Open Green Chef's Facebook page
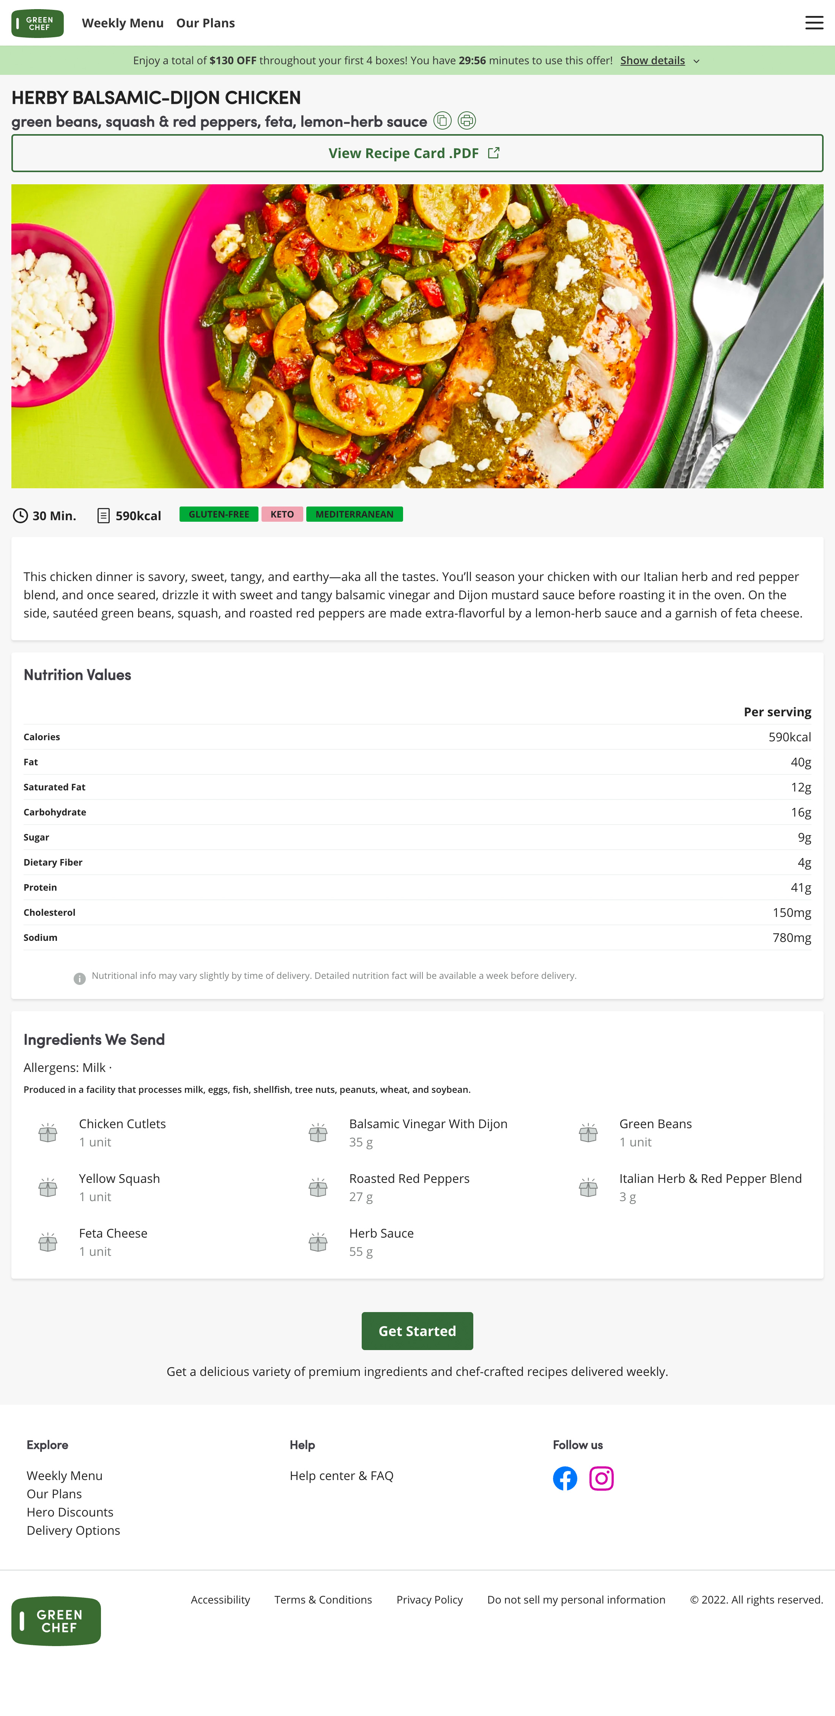The image size is (835, 1716). 565,1478
